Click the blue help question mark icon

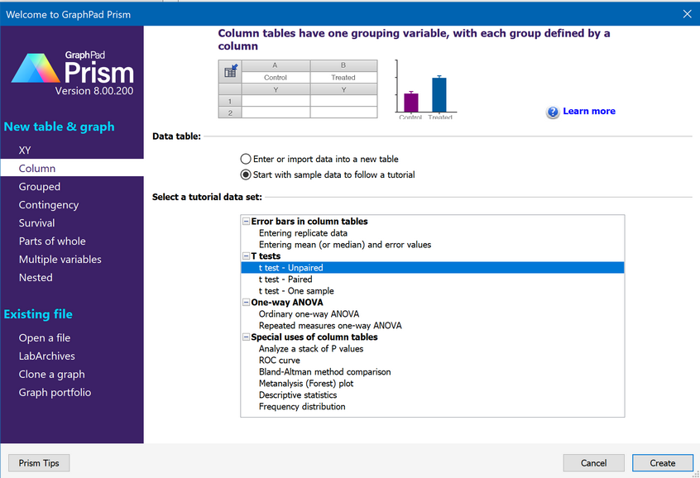[553, 112]
